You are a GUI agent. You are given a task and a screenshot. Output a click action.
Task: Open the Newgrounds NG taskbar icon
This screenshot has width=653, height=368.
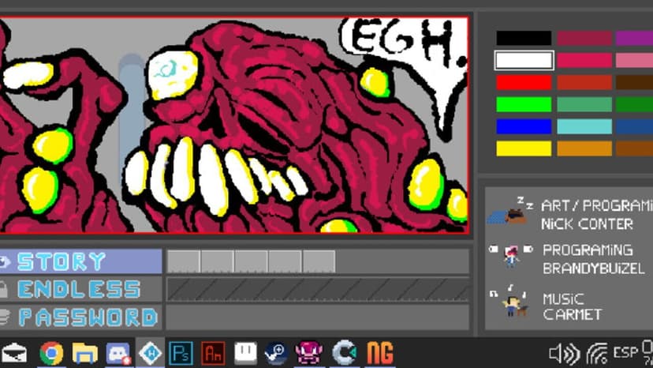pos(380,353)
